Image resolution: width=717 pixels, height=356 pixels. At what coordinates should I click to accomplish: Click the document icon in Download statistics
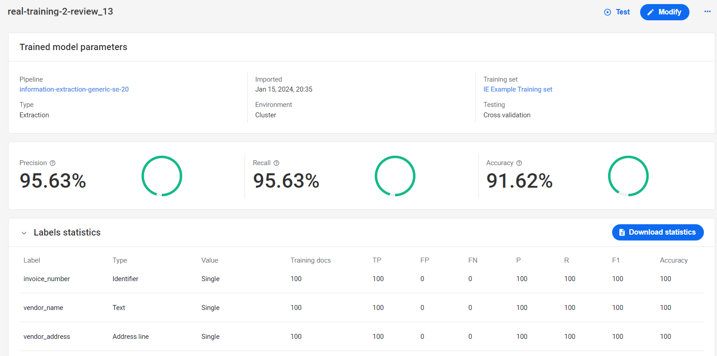(622, 232)
